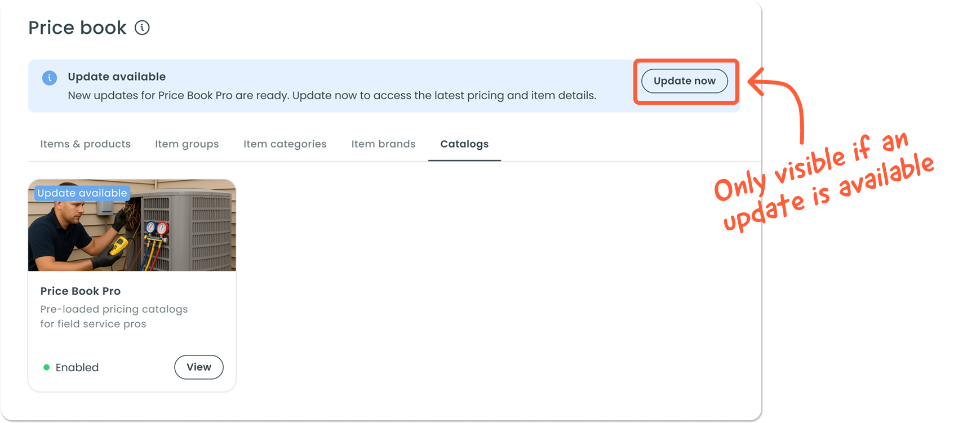The image size is (963, 423).
Task: Open the Item groups tab
Action: (187, 144)
